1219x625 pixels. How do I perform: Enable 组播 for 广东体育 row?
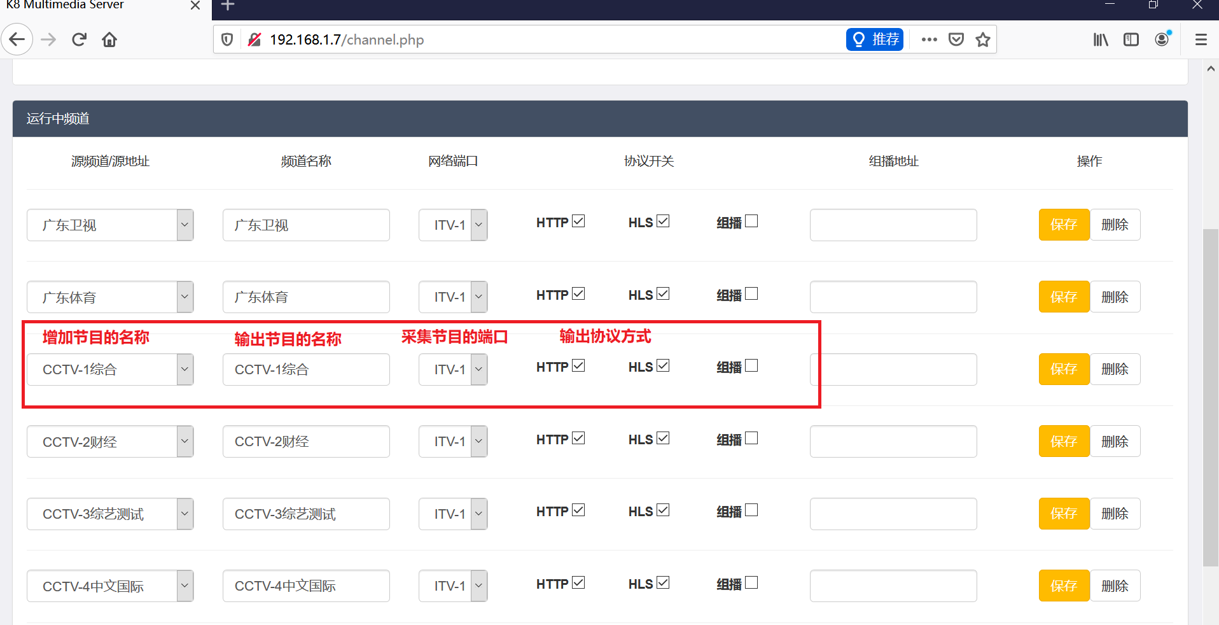(x=751, y=294)
